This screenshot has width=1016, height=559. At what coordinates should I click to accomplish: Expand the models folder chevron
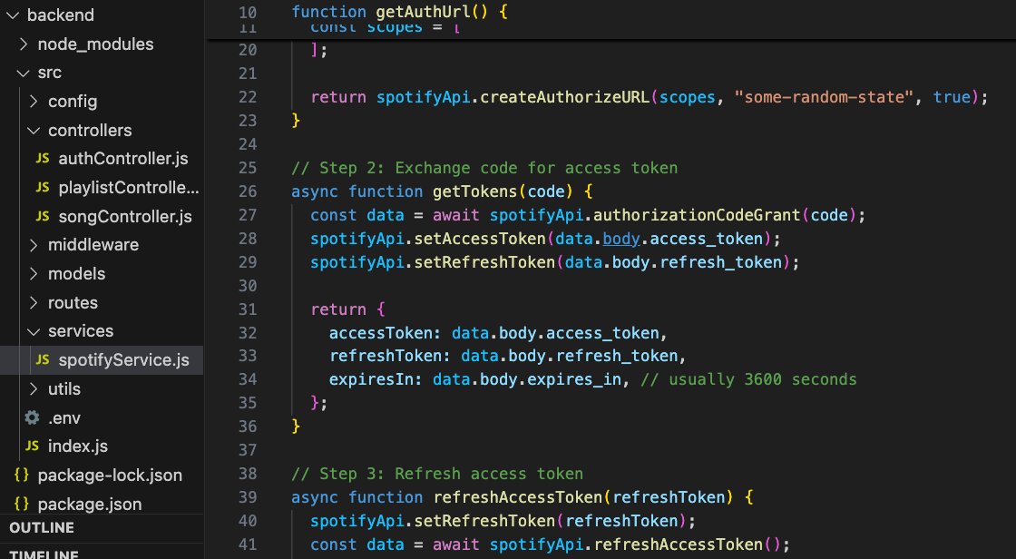pyautogui.click(x=34, y=274)
